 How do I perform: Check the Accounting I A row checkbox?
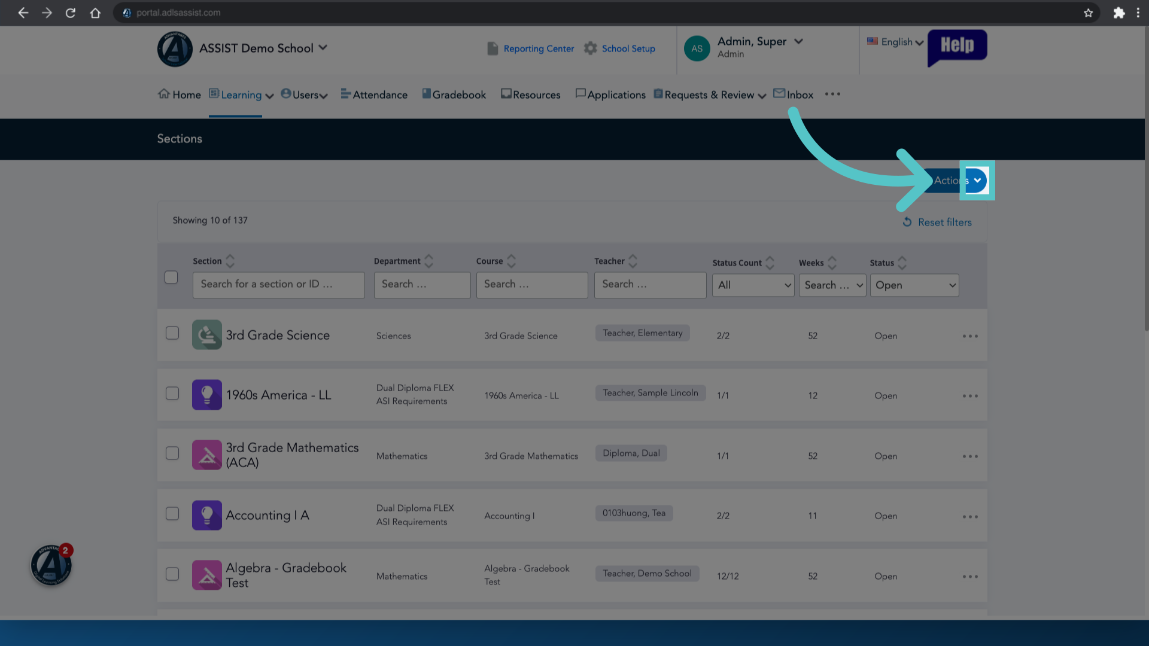coord(172,514)
